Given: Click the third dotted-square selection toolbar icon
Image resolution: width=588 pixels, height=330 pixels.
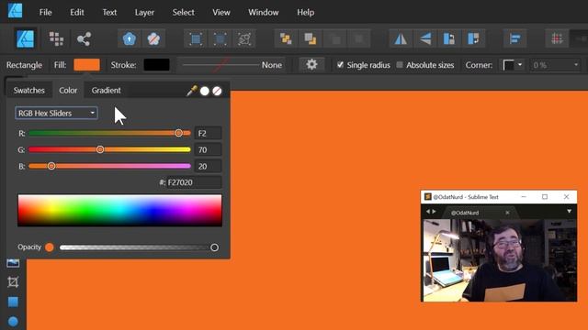Looking at the screenshot, I should click(244, 38).
